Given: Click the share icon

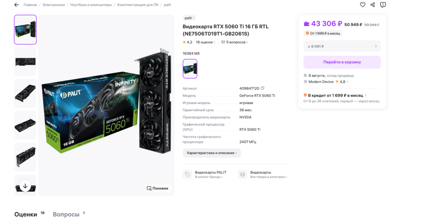Looking at the screenshot, I should [x=373, y=5].
